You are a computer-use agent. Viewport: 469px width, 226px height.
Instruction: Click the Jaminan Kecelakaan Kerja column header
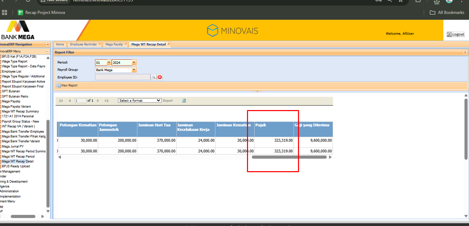coord(196,129)
